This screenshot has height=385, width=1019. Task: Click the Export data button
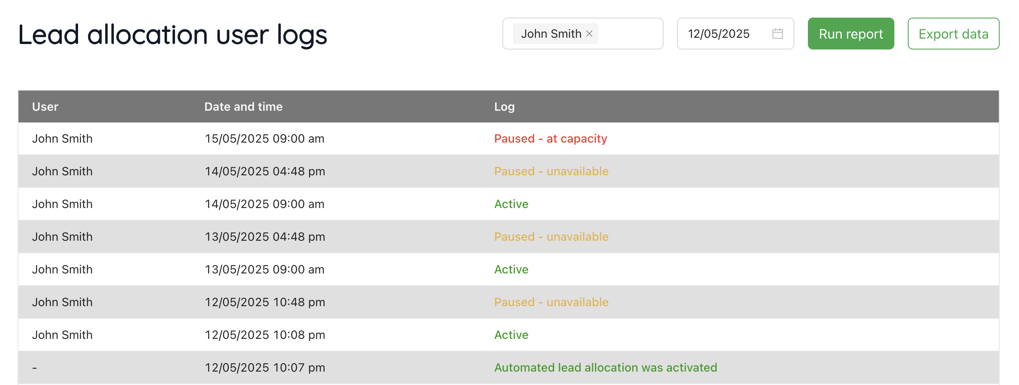pyautogui.click(x=953, y=34)
